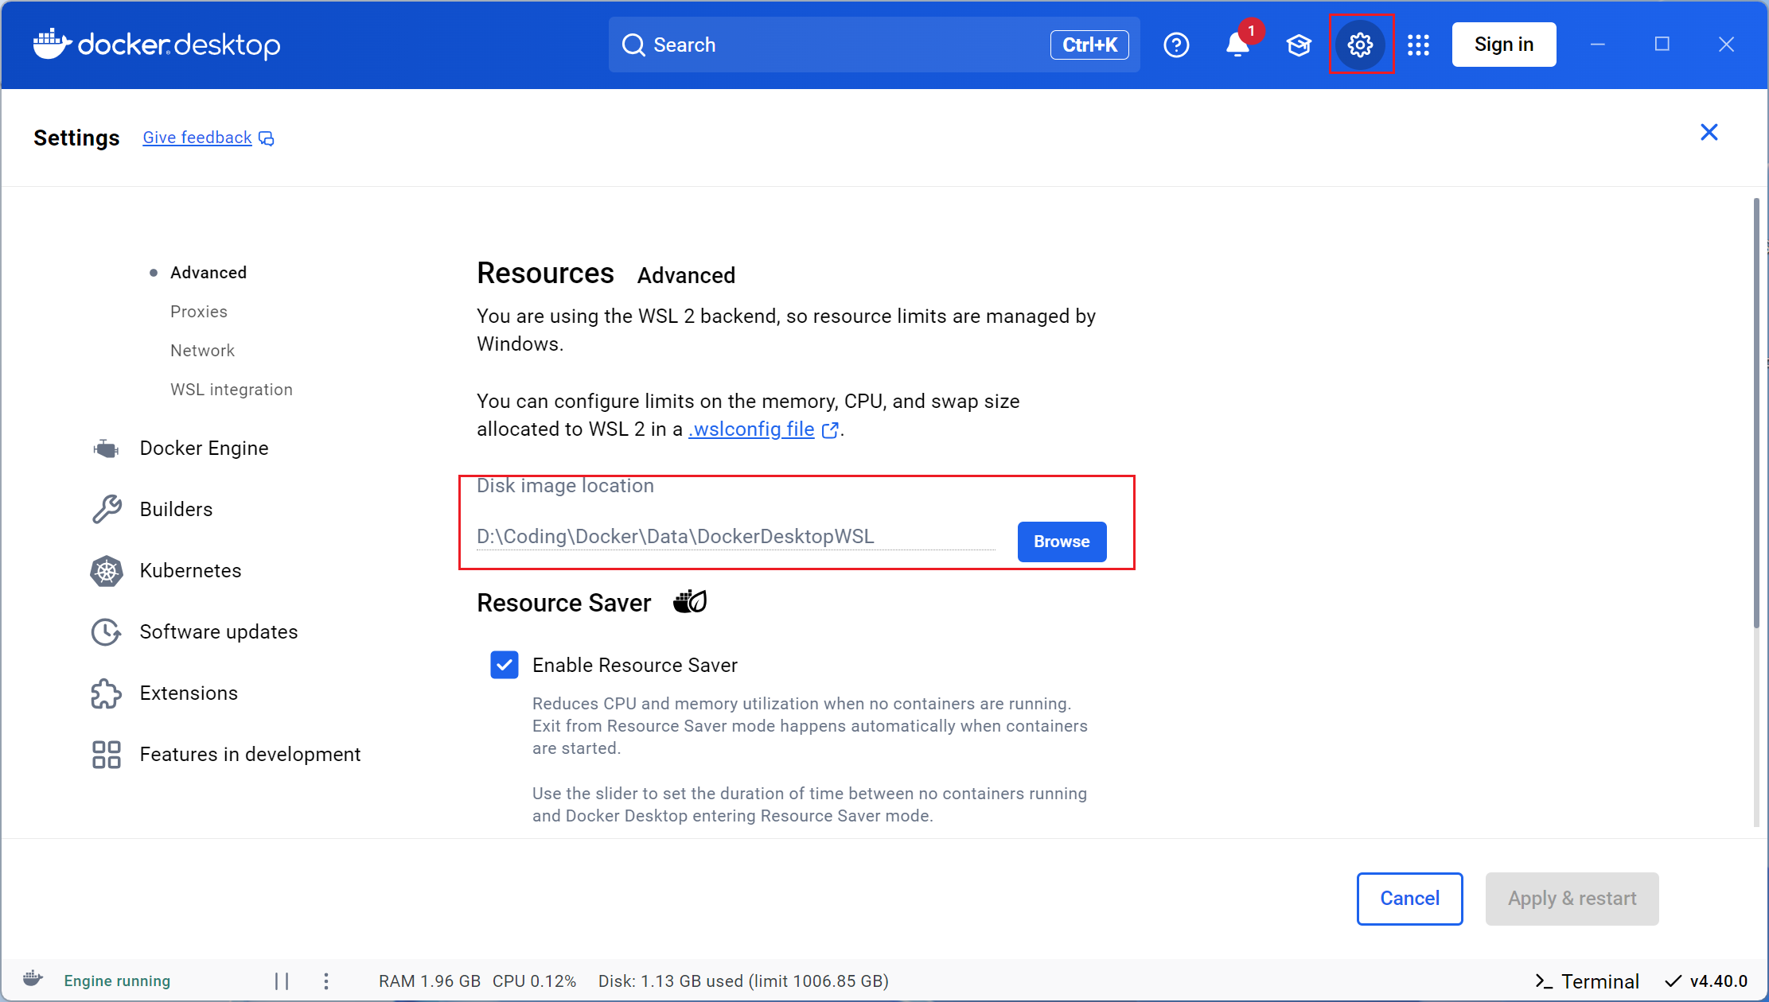This screenshot has width=1769, height=1002.
Task: Pause the Docker engine via status bar icon
Action: 279,980
